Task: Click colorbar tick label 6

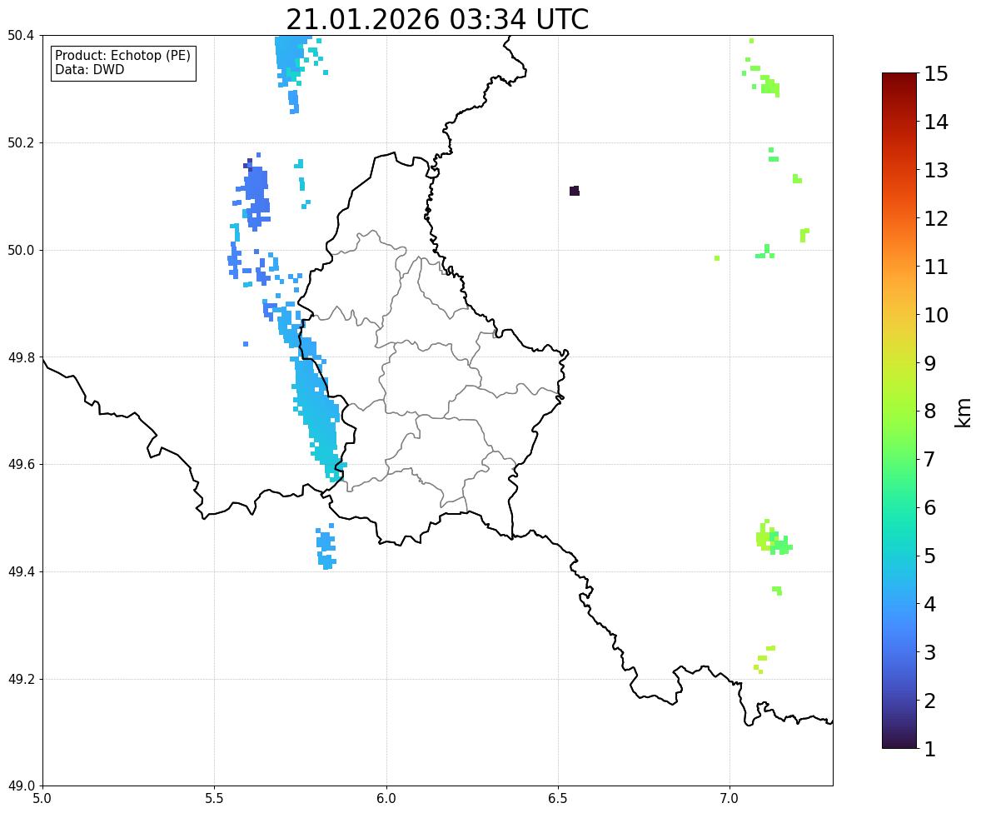Action: tap(930, 507)
